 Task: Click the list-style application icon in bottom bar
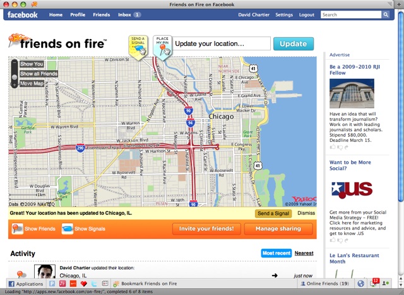(105, 284)
